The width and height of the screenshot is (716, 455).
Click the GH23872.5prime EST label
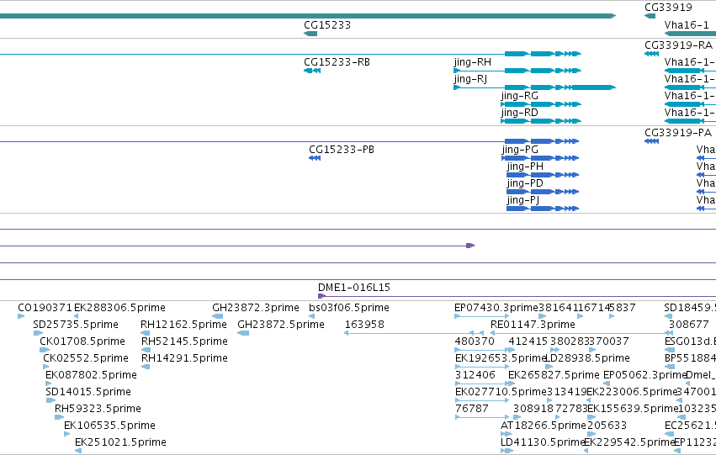281,325
